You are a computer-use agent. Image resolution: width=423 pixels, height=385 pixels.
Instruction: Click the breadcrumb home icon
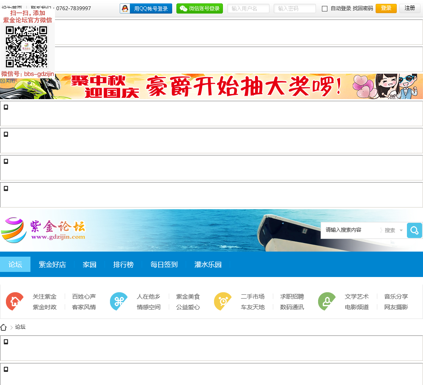[x=3, y=327]
